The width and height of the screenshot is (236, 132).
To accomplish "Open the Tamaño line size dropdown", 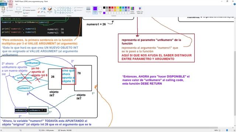I will tap(88, 10).
